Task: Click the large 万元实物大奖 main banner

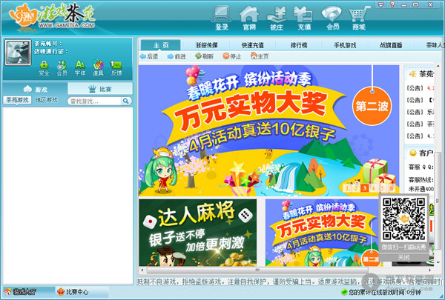Action: click(268, 130)
